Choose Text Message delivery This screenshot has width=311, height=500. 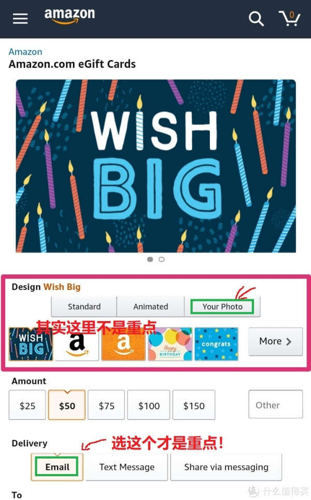click(x=126, y=467)
